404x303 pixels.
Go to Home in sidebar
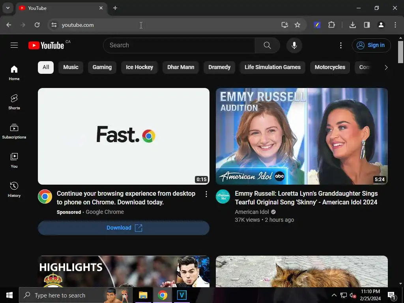point(14,73)
